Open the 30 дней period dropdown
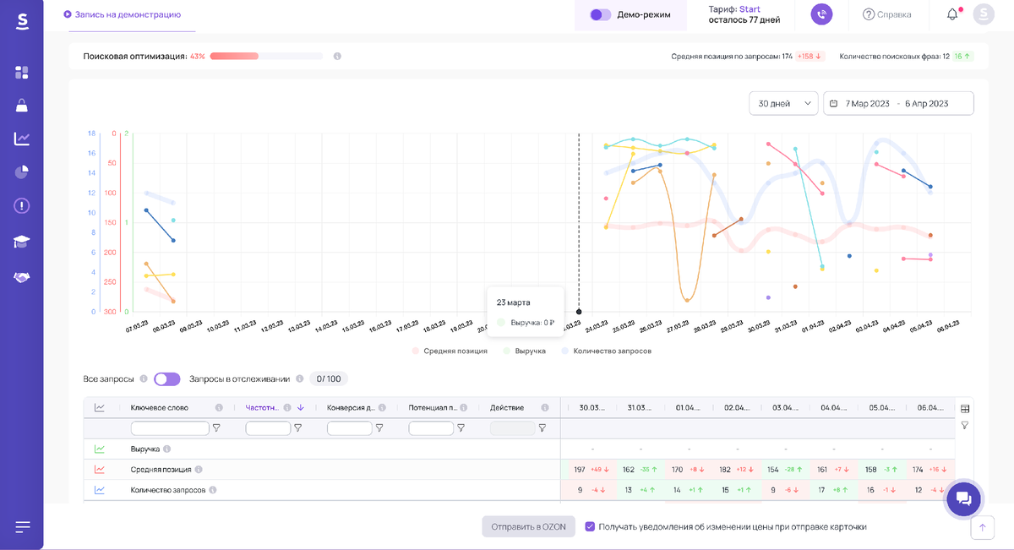Image resolution: width=1014 pixels, height=550 pixels. pos(783,103)
